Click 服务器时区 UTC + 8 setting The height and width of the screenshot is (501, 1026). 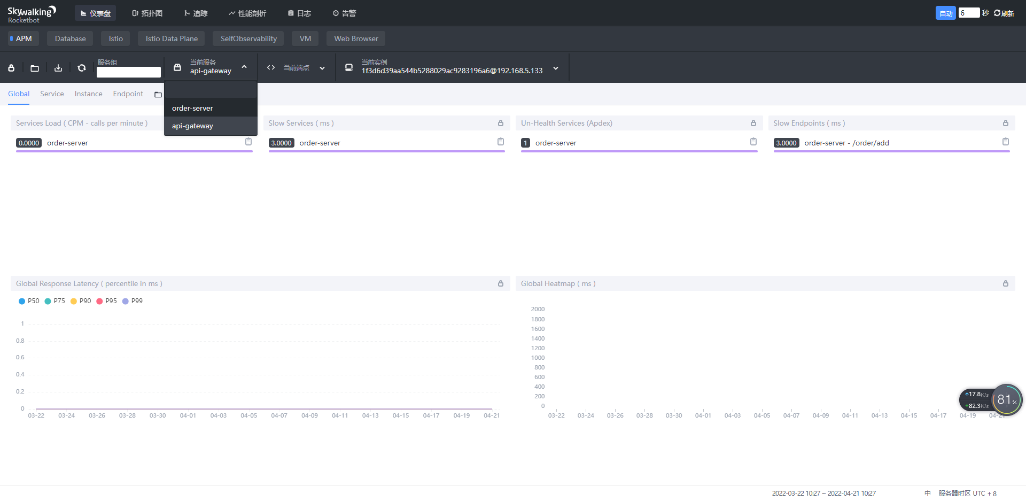[967, 494]
